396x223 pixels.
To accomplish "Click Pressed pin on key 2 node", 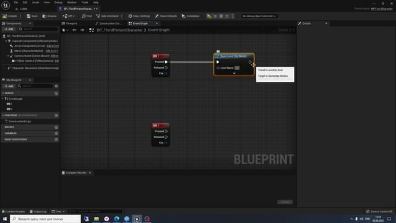I will [166, 131].
